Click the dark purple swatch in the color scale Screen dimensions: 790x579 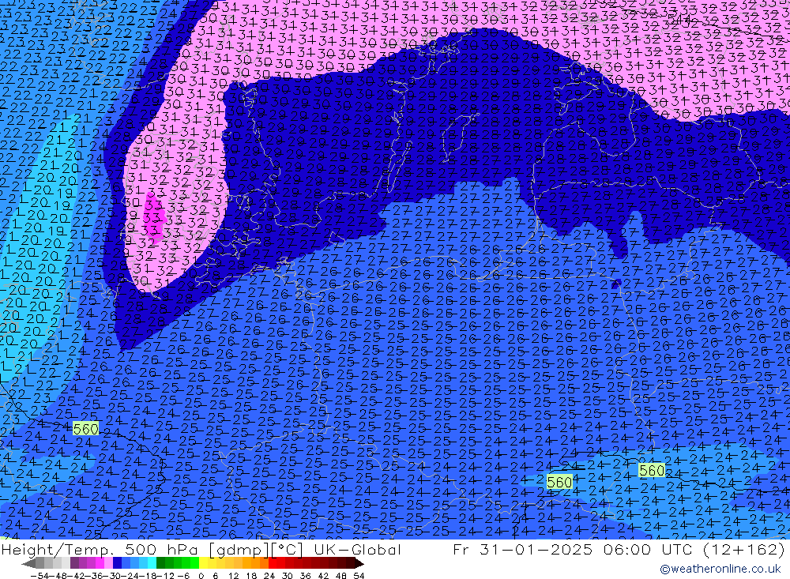(74, 563)
